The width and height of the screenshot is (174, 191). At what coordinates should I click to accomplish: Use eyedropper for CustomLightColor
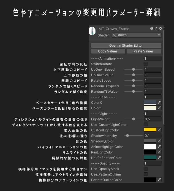[x=159, y=130]
